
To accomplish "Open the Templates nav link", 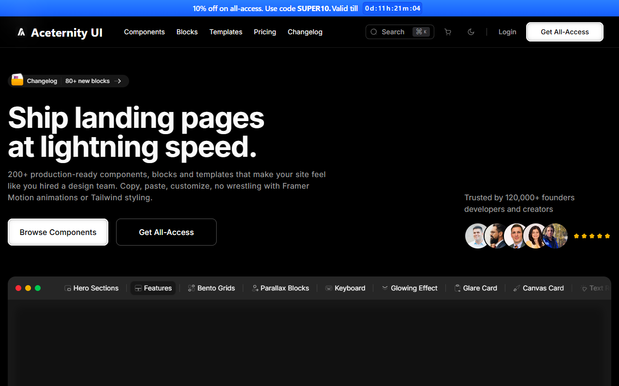I will [x=225, y=32].
